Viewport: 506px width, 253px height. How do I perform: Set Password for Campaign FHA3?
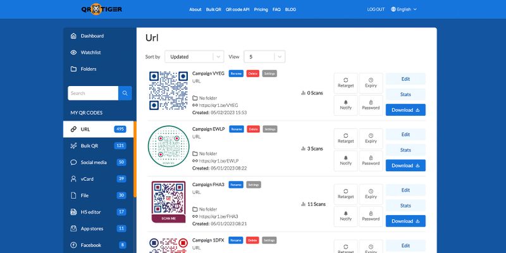coord(371,216)
